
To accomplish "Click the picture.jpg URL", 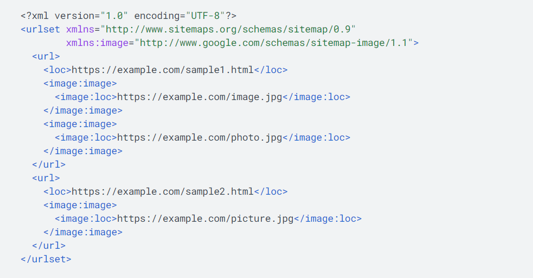I will click(205, 219).
